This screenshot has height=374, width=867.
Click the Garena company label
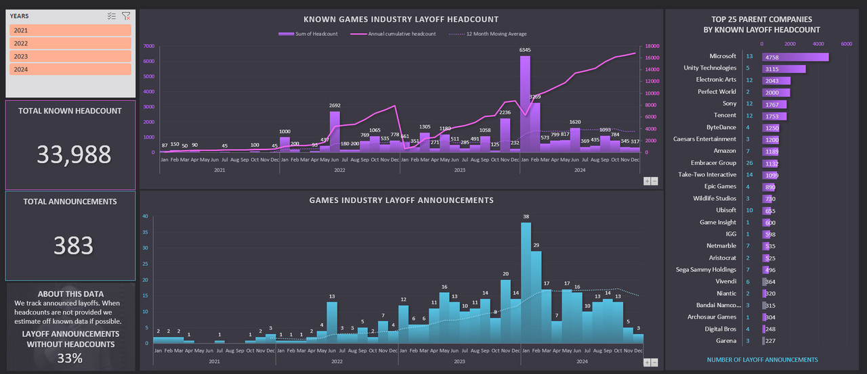pyautogui.click(x=725, y=341)
